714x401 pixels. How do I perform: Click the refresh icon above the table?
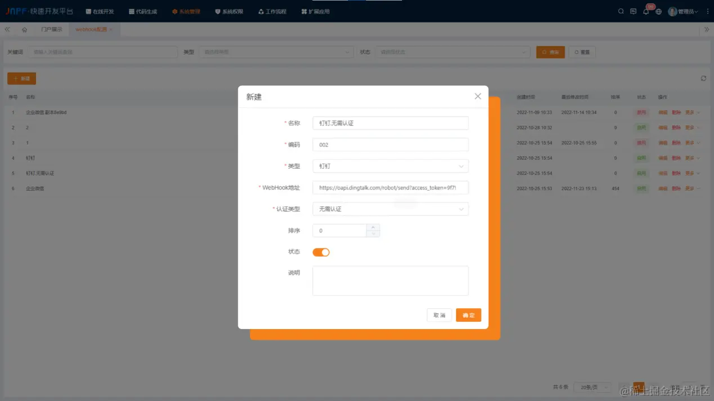[x=703, y=78]
